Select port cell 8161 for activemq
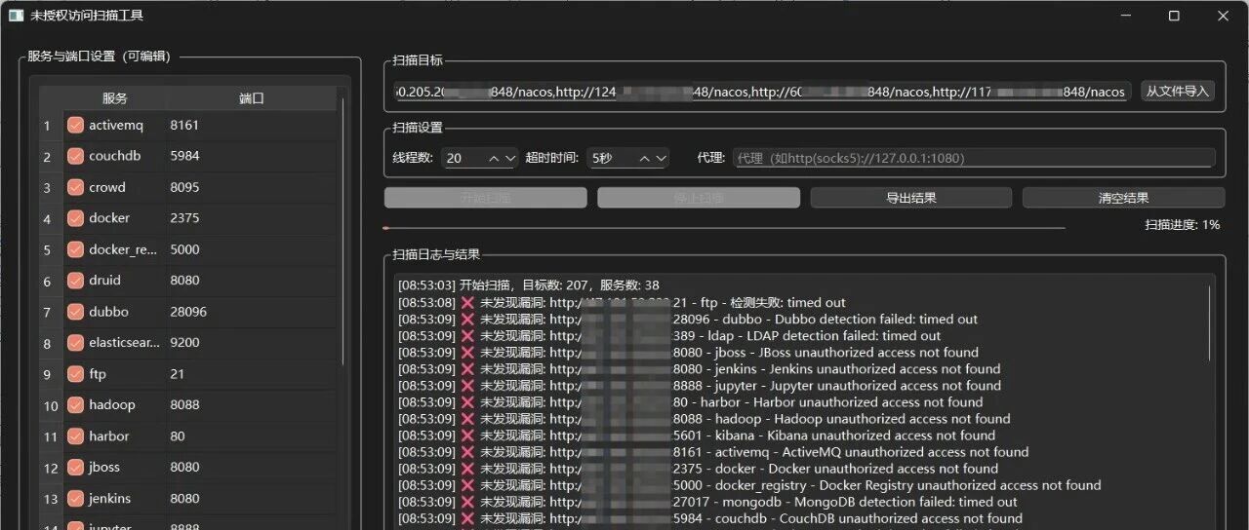Viewport: 1249px width, 530px height. click(x=252, y=125)
